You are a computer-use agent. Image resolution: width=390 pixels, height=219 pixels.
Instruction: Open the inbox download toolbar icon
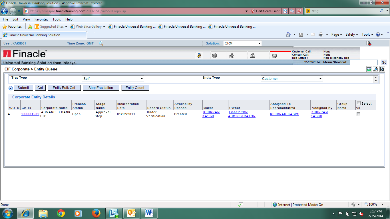pos(252,55)
